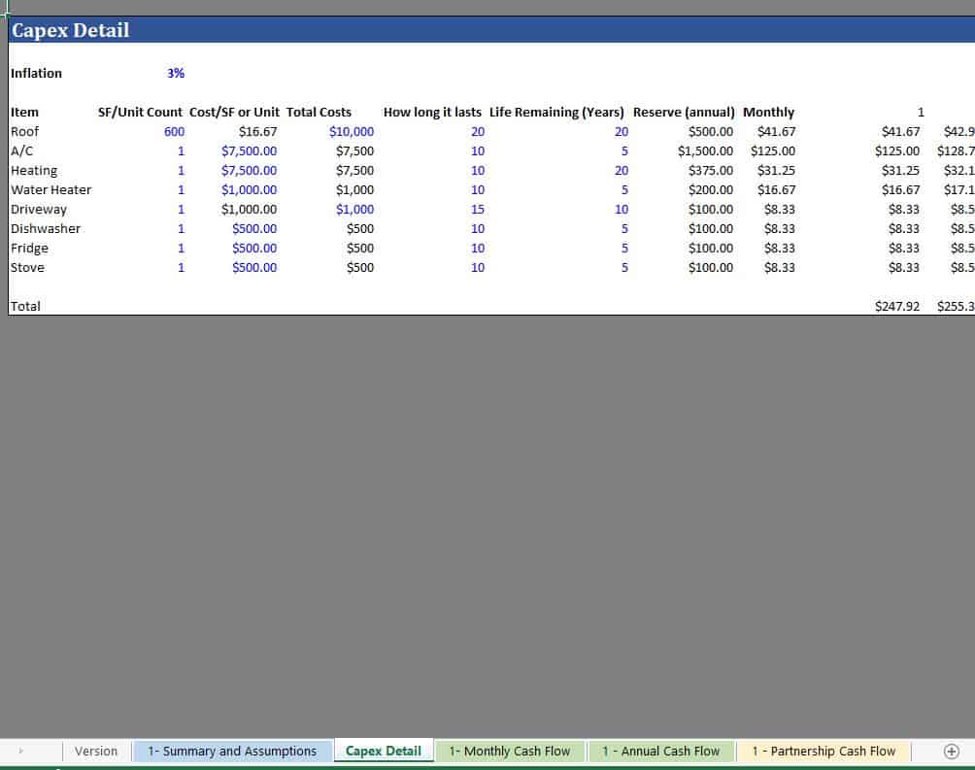Click the Reserve (annual) column header
Image resolution: width=975 pixels, height=770 pixels.
pyautogui.click(x=684, y=112)
